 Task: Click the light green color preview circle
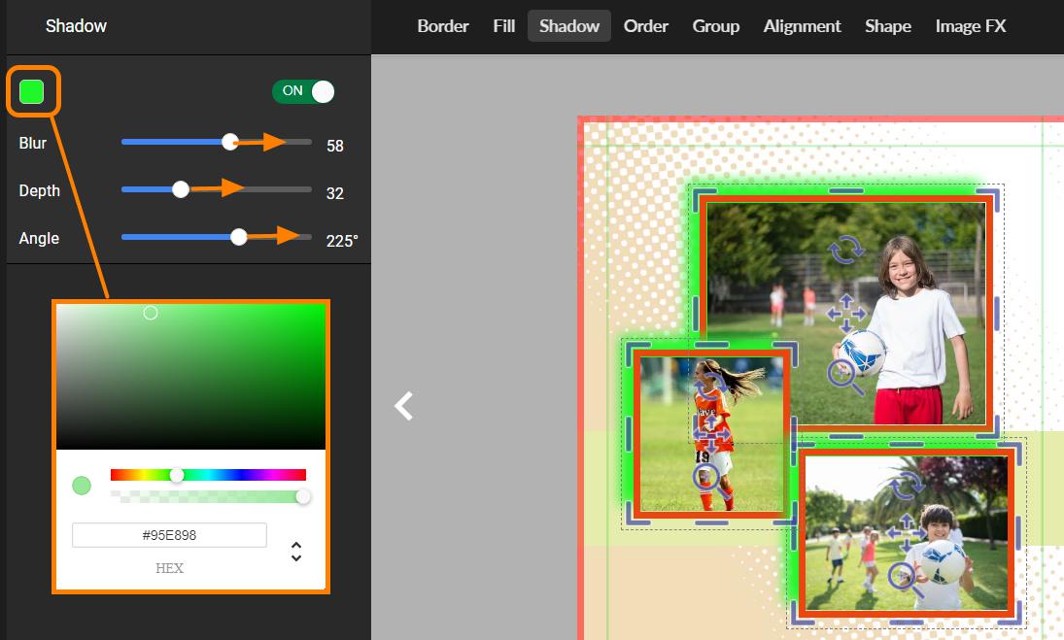pyautogui.click(x=82, y=486)
